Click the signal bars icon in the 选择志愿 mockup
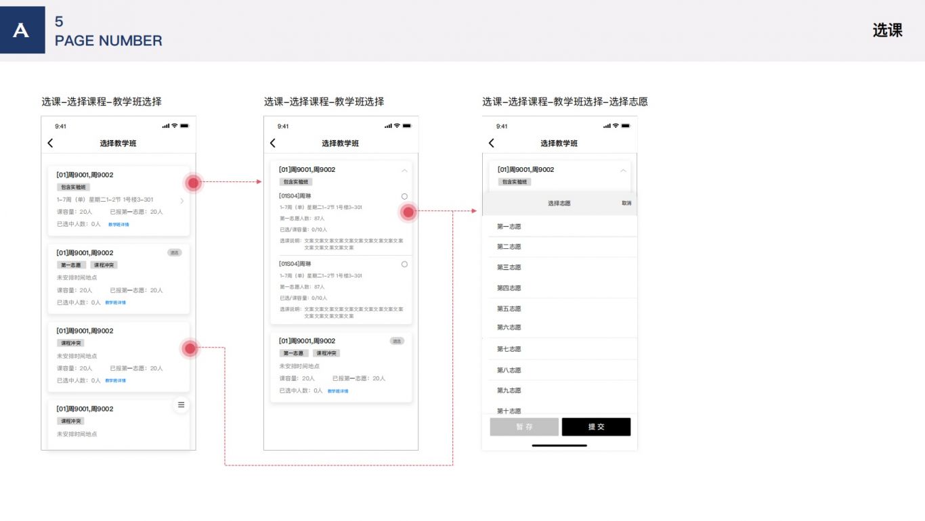The width and height of the screenshot is (925, 521). 607,126
